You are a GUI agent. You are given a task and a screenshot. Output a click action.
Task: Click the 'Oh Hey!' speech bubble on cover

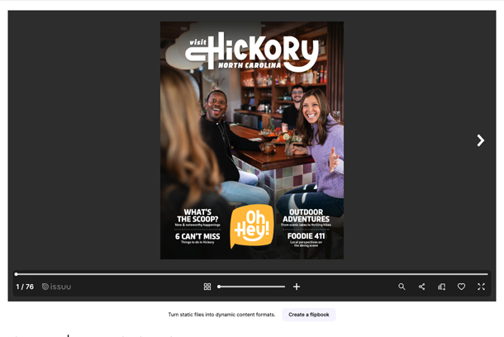pos(252,226)
